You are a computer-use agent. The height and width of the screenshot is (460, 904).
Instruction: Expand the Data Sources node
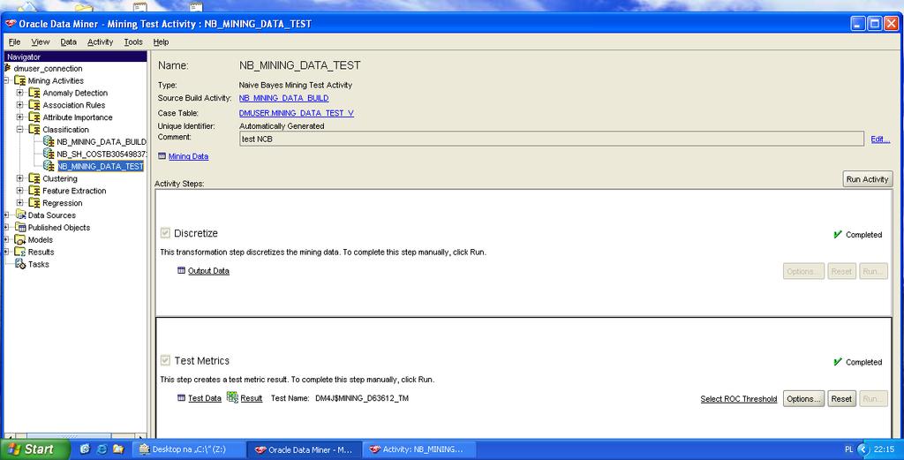click(x=6, y=215)
